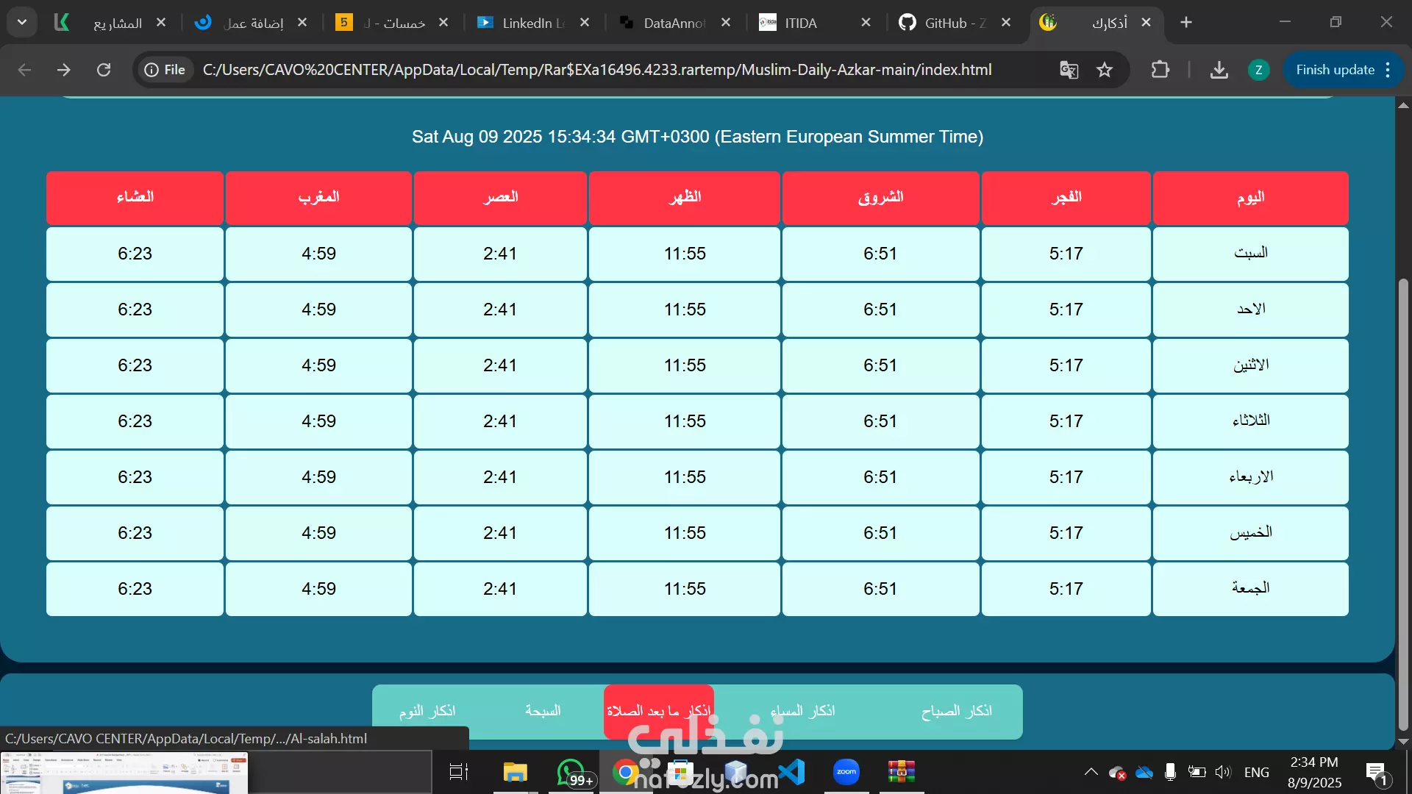Click the العشاء column header
The image size is (1412, 794).
(135, 198)
